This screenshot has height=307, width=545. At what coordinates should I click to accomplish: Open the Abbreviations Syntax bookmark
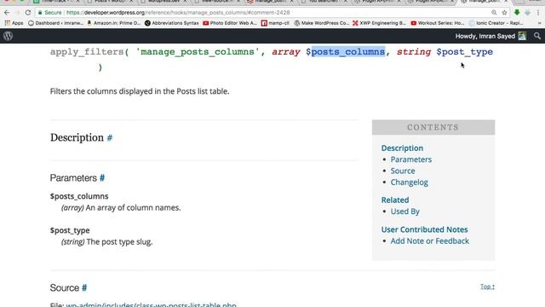click(172, 23)
